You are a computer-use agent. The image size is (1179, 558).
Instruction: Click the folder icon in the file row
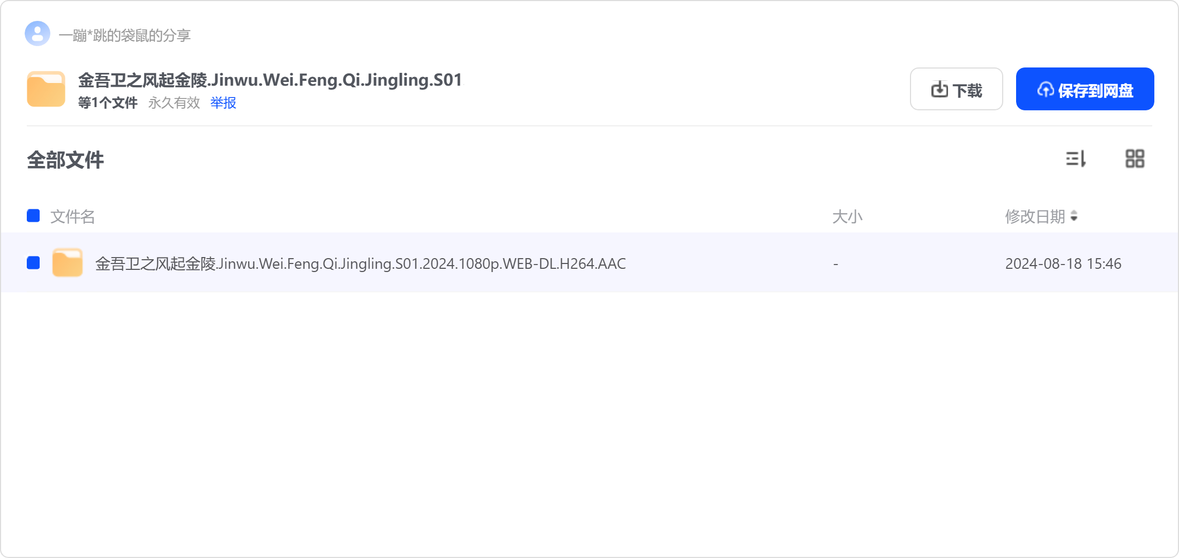click(68, 262)
